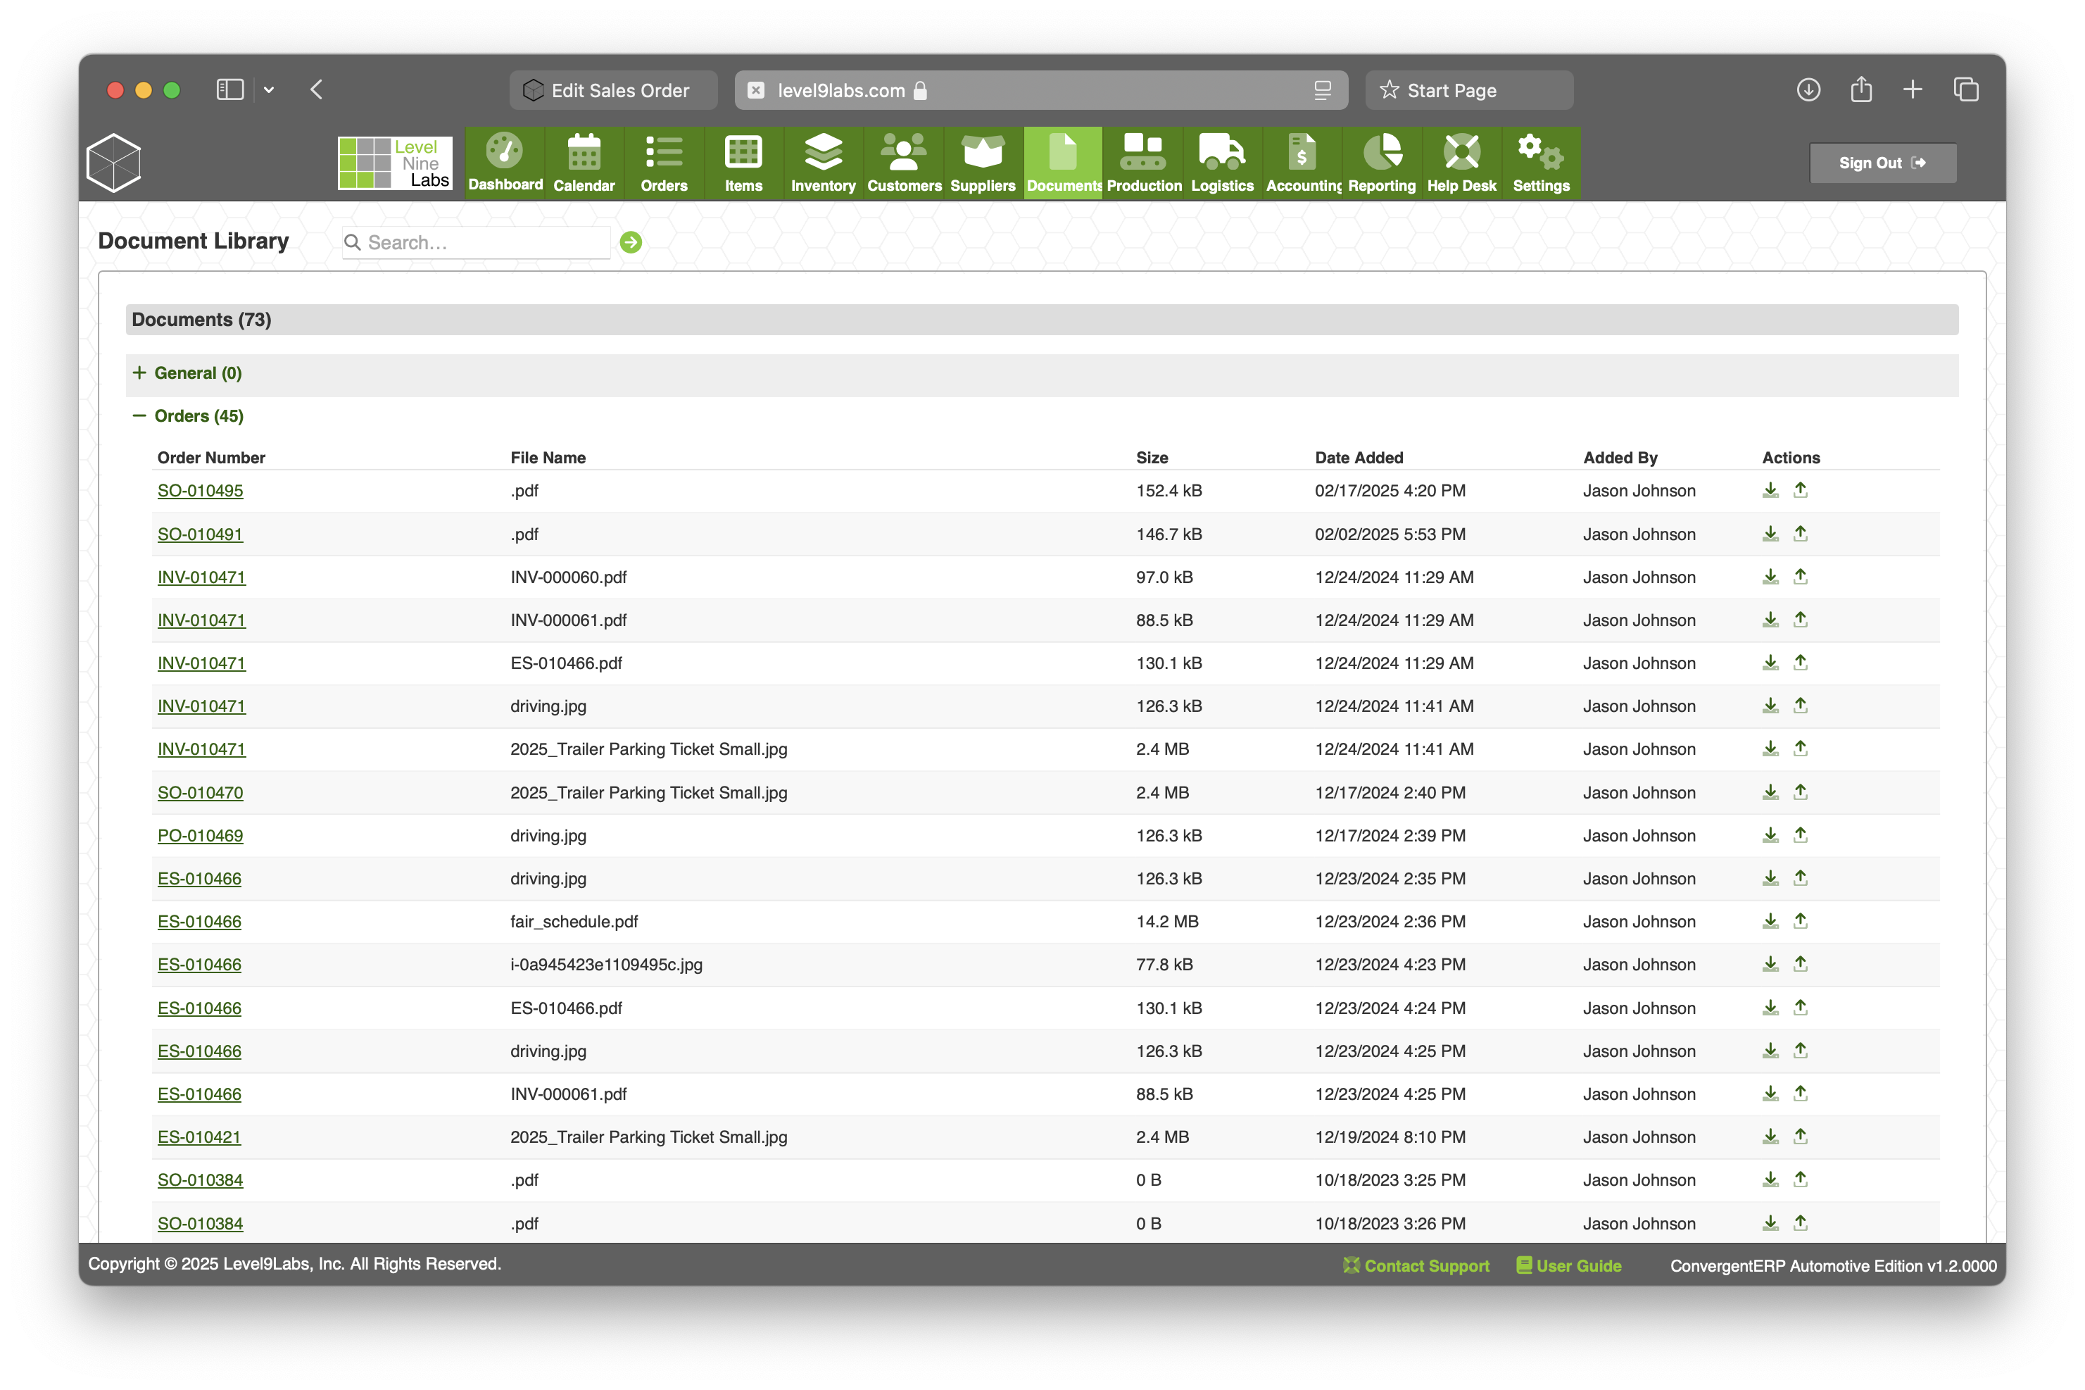Upload a new version for SO-010491
The image size is (2085, 1390).
[x=1800, y=534]
